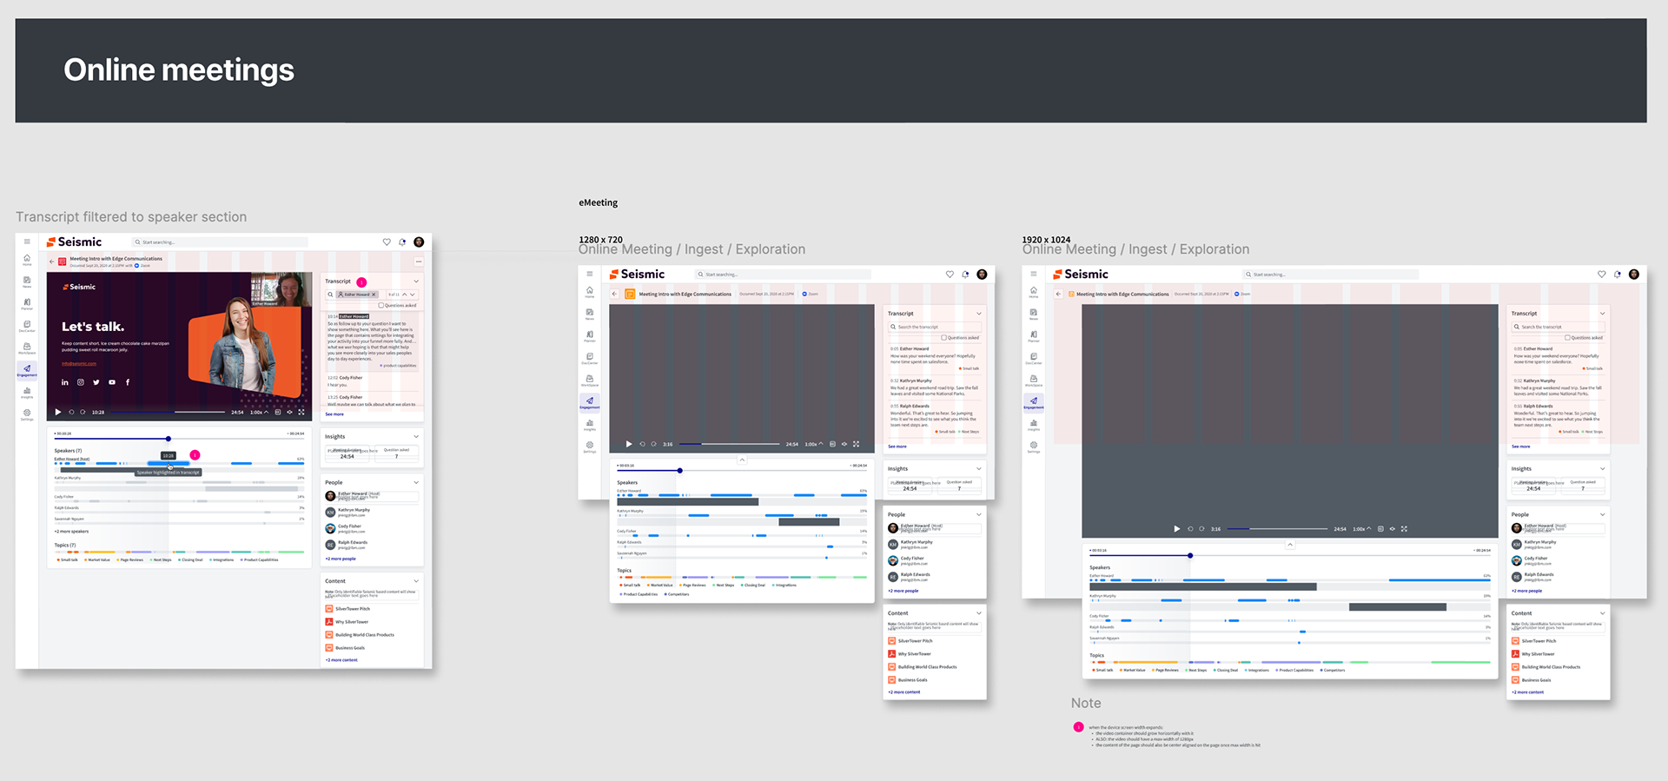The width and height of the screenshot is (1668, 781).
Task: Collapse People panel in left mockup
Action: point(416,482)
